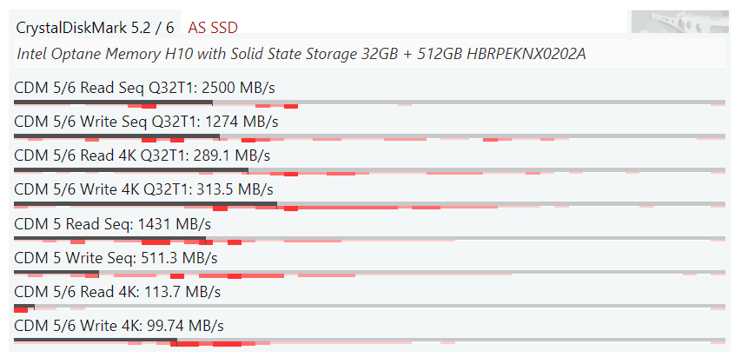Select the CDM 5/6 Read 4K: 113.7 label
748x364 pixels.
pyautogui.click(x=117, y=292)
